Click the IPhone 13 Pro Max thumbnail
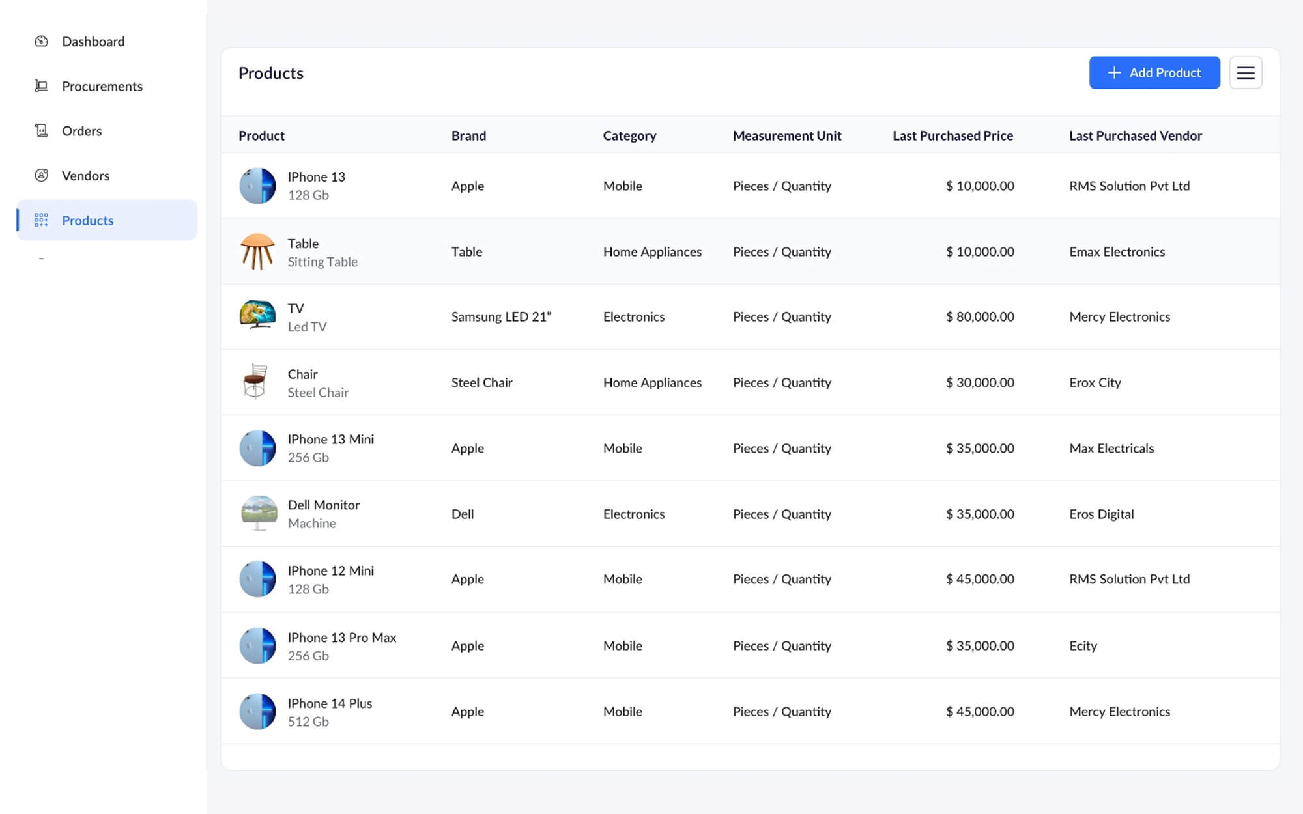 click(257, 645)
